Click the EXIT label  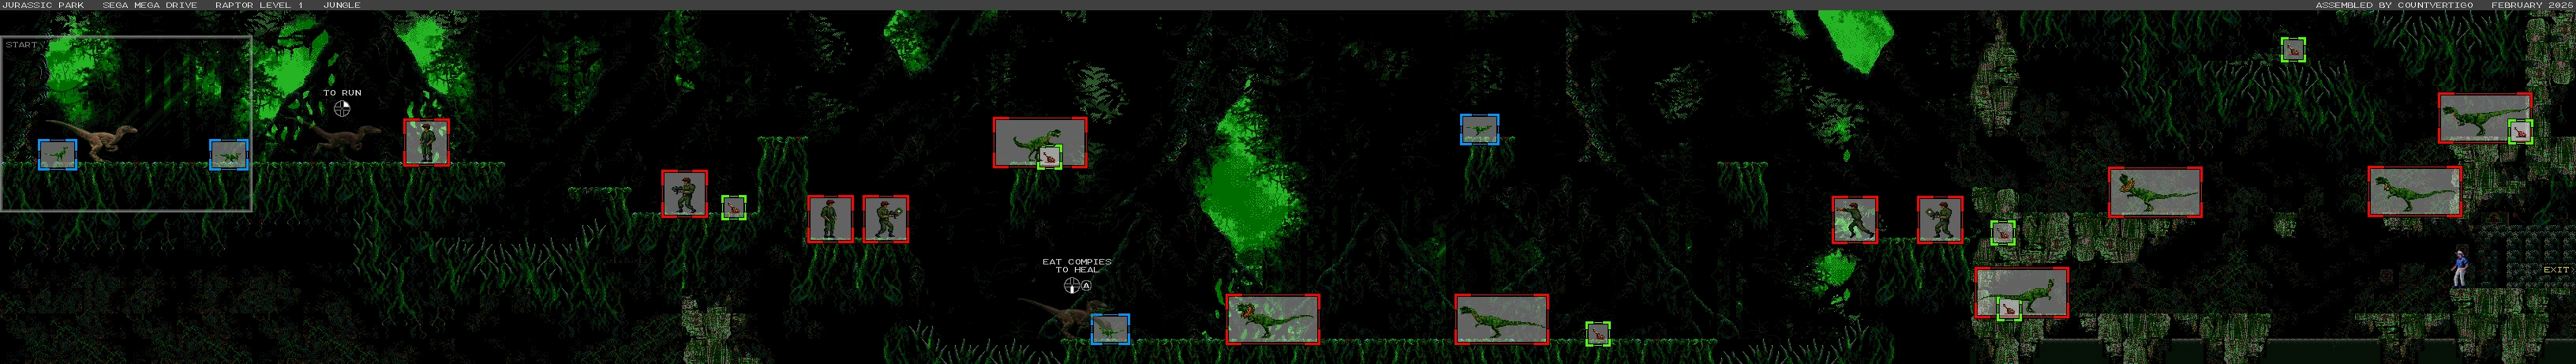[2556, 270]
